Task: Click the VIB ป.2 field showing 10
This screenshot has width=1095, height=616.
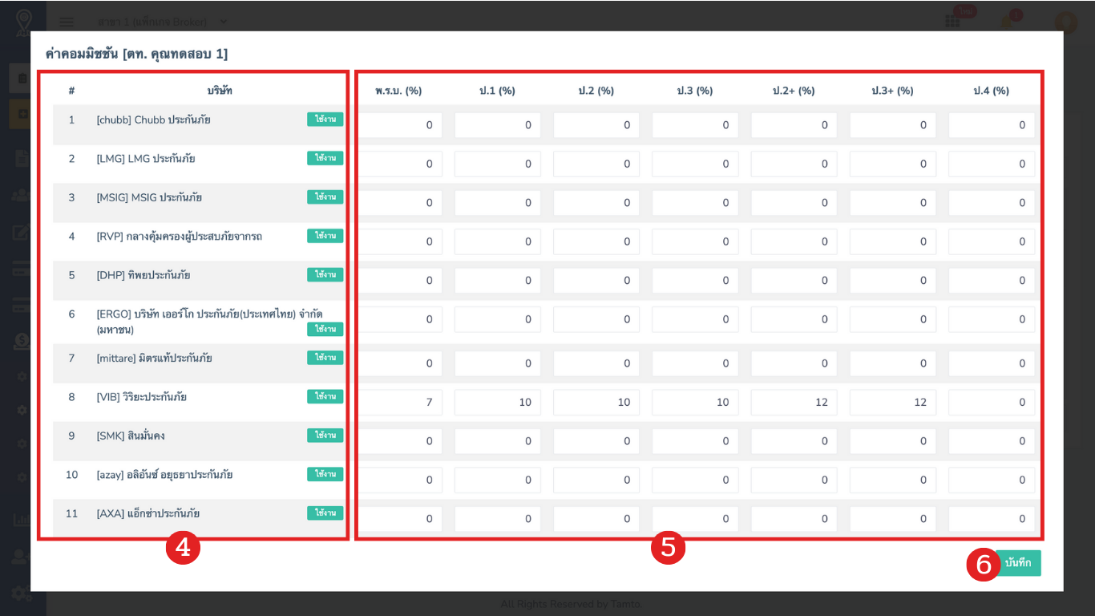Action: [596, 402]
